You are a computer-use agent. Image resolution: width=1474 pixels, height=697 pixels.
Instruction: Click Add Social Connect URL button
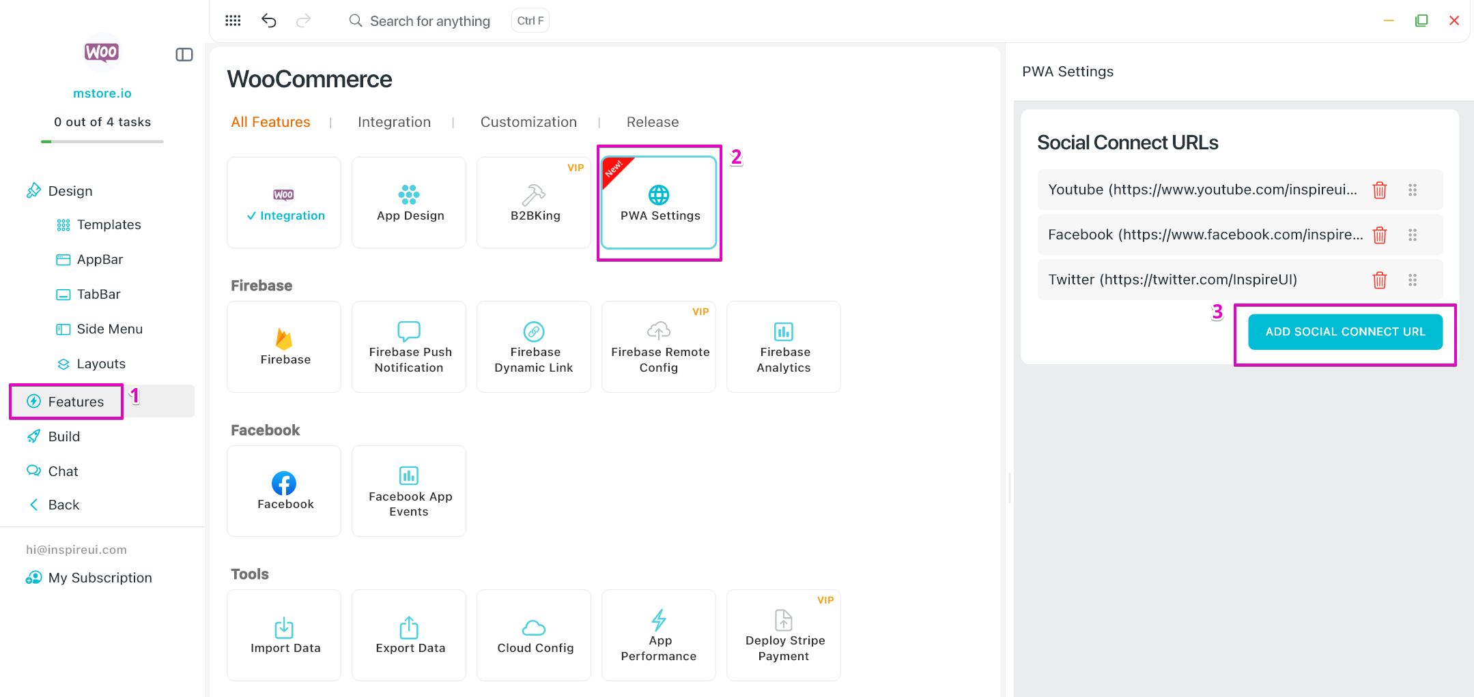pyautogui.click(x=1344, y=332)
